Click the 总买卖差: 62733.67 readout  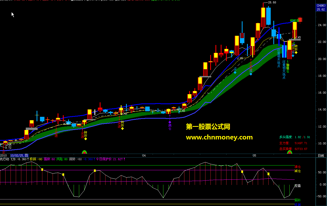293,149
